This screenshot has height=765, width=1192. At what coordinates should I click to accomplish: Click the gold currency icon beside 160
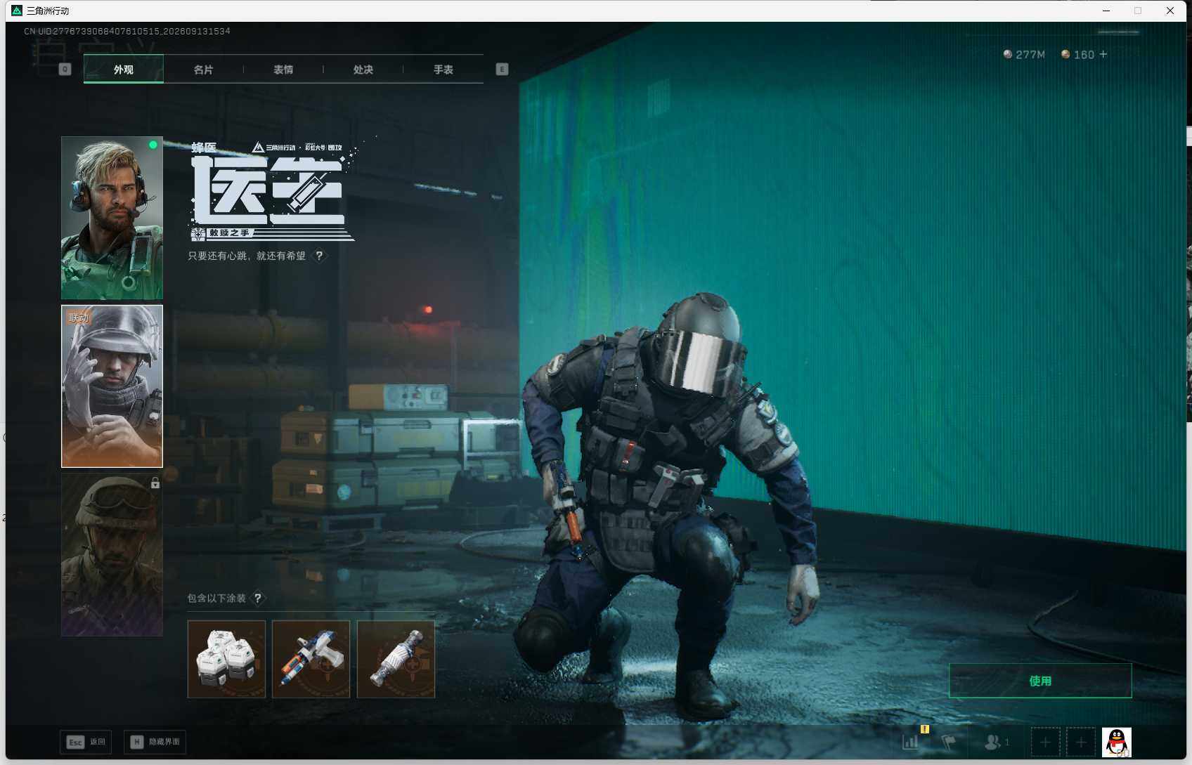(x=1065, y=54)
